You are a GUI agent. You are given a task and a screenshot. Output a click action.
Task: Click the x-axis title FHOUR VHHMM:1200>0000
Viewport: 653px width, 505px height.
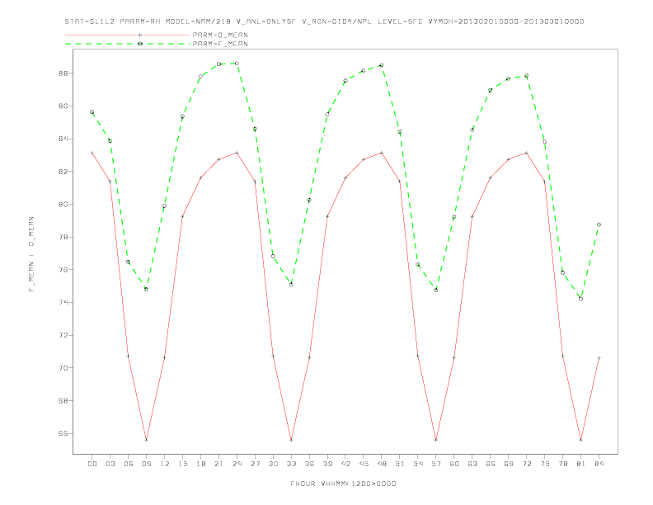[343, 484]
